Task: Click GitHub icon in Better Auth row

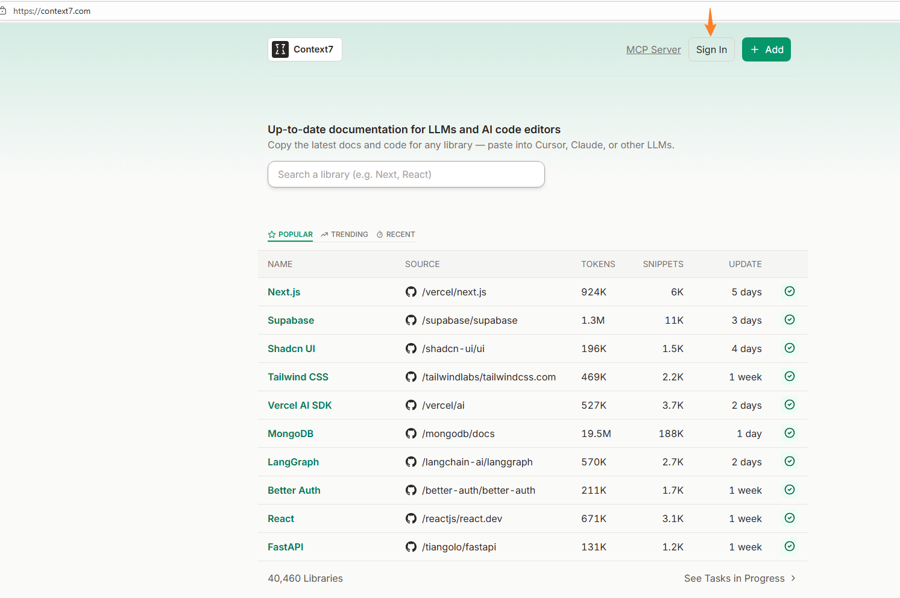Action: (x=411, y=490)
